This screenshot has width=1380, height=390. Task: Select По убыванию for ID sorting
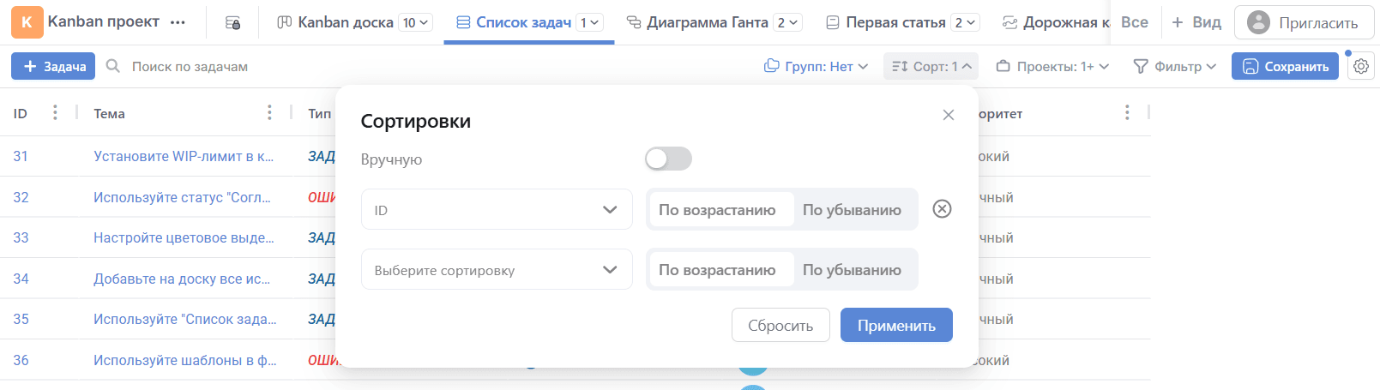[x=852, y=210]
